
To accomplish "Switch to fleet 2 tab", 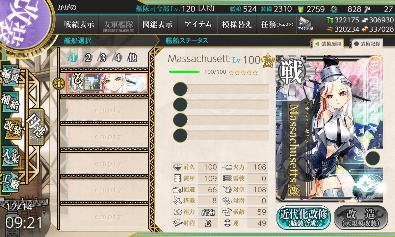I will (x=88, y=58).
